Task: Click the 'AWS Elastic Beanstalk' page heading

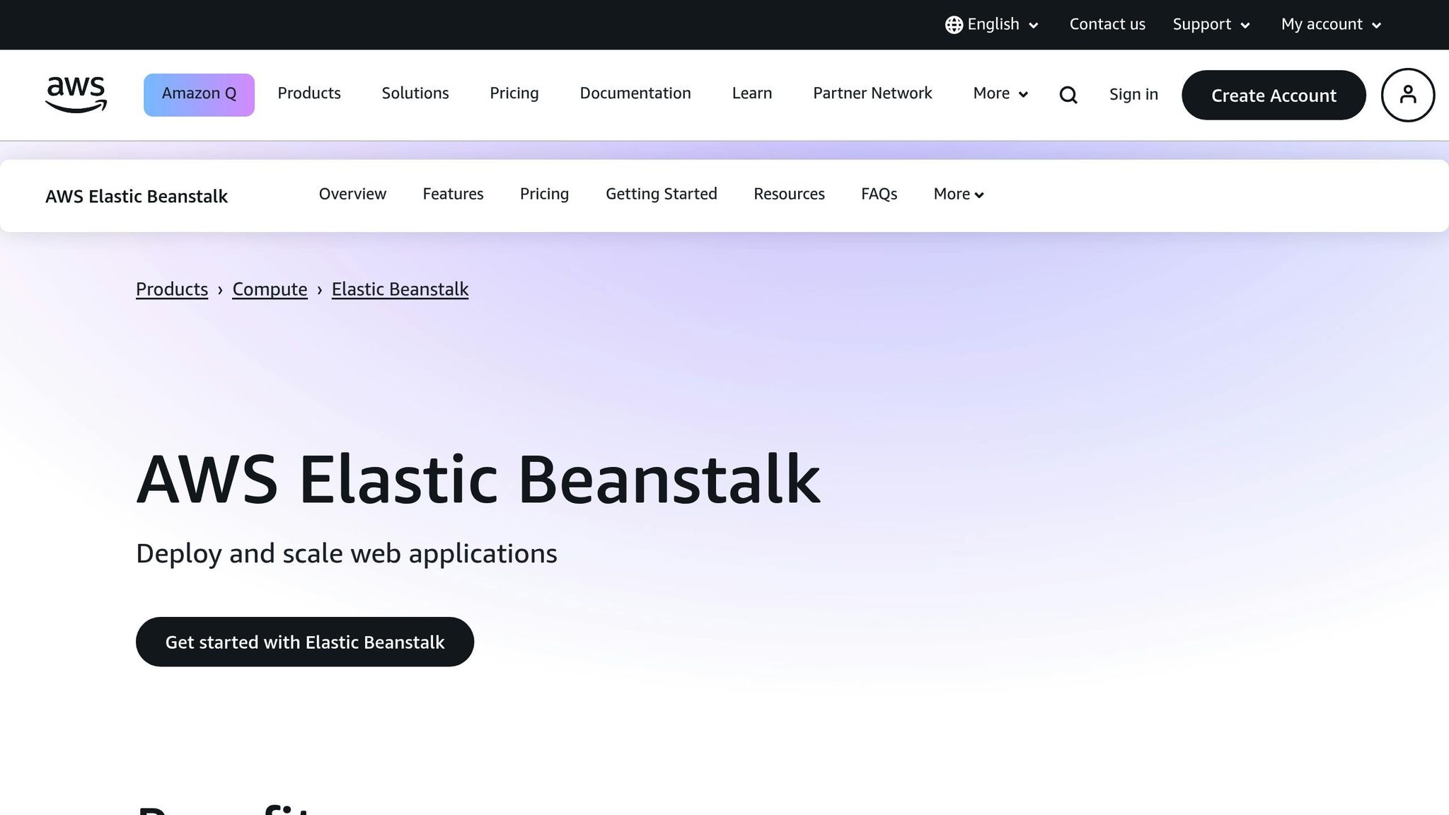Action: pyautogui.click(x=478, y=480)
